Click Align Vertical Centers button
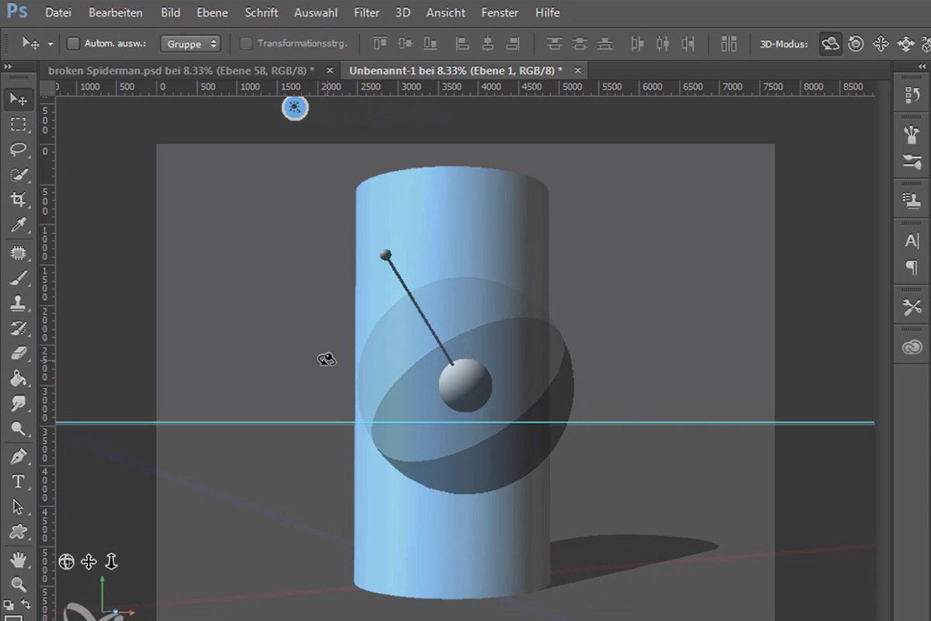931x621 pixels. click(405, 44)
